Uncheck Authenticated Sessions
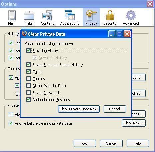The image size is (155, 152). [x=28, y=100]
